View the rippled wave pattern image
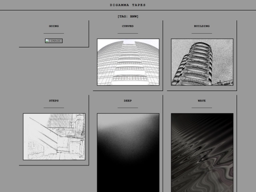Viewport: 256px width, 192px height. click(202, 153)
